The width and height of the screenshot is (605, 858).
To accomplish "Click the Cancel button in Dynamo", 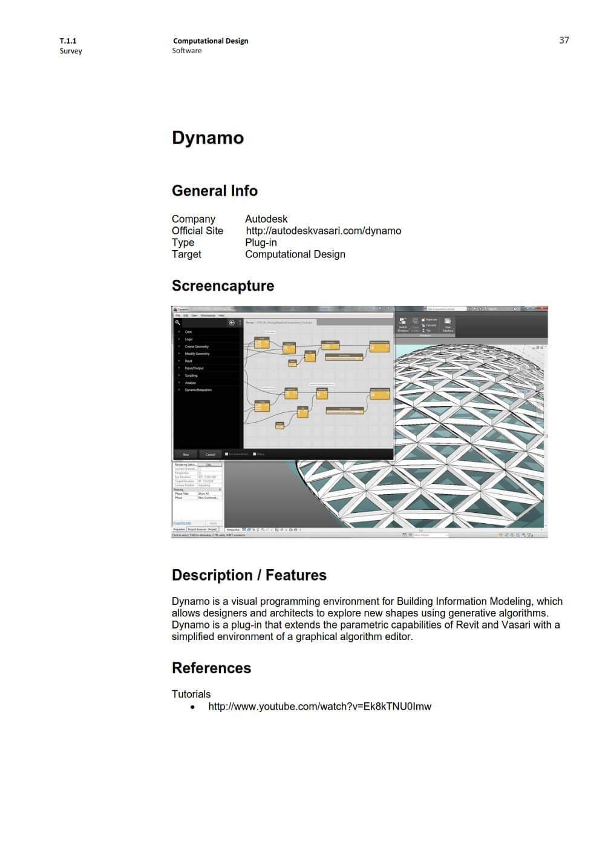I will 210,454.
